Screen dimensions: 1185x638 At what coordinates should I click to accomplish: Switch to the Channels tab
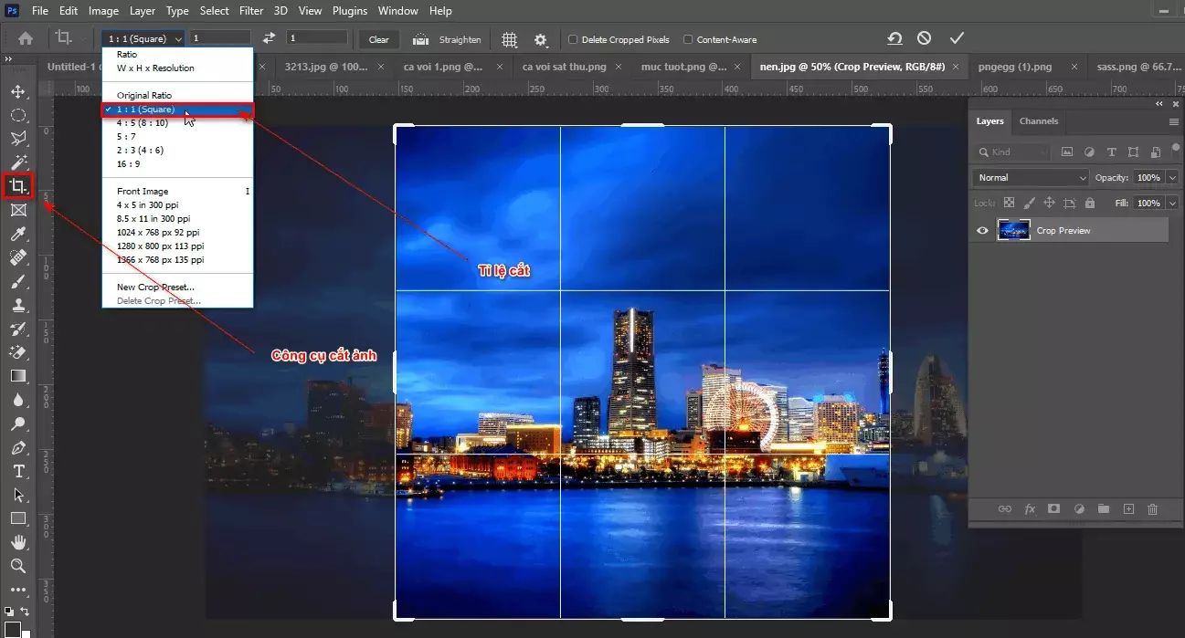[1038, 120]
